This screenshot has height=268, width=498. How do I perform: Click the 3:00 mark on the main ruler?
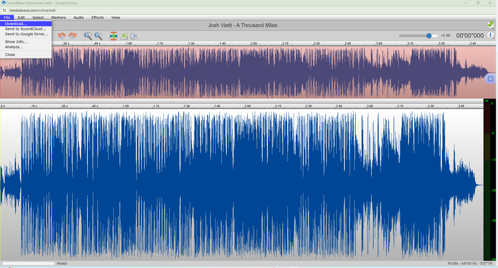point(370,106)
